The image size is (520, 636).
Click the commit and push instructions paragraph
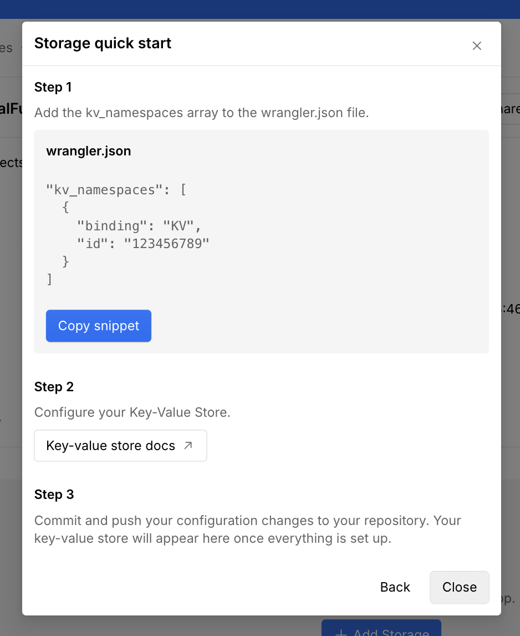click(x=247, y=529)
